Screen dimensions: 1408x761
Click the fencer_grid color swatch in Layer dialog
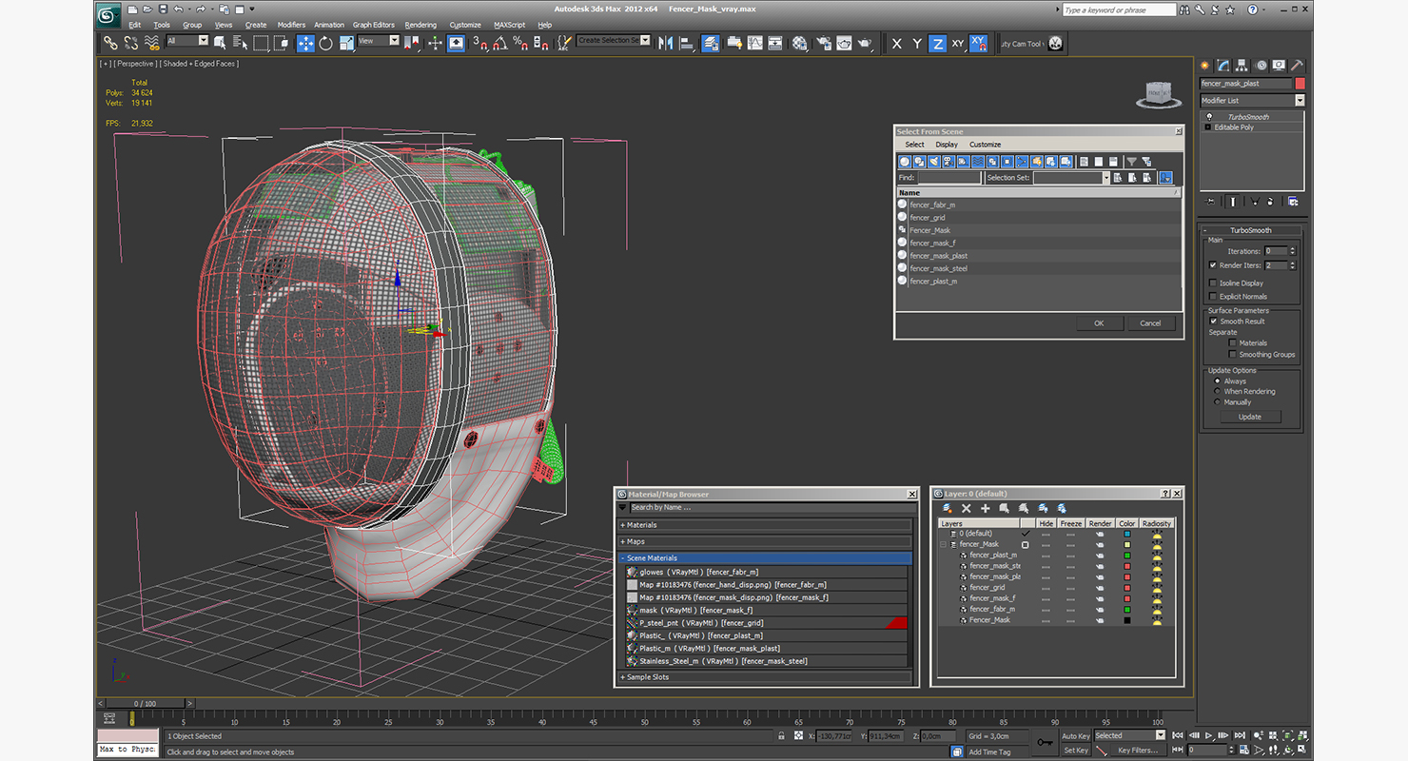[x=1127, y=588]
